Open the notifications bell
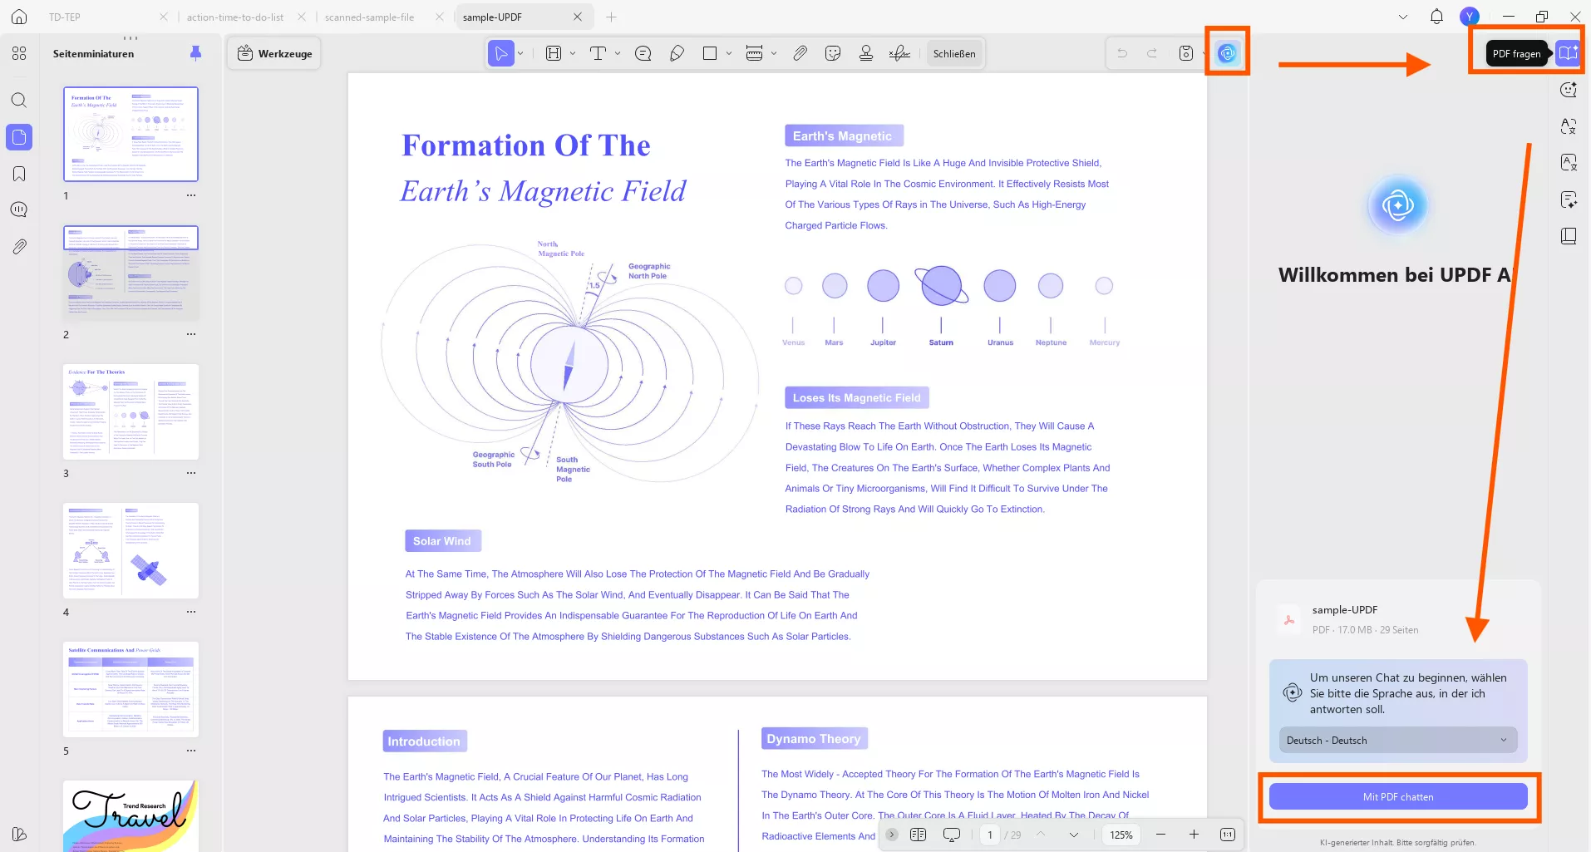The width and height of the screenshot is (1591, 852). coord(1436,17)
